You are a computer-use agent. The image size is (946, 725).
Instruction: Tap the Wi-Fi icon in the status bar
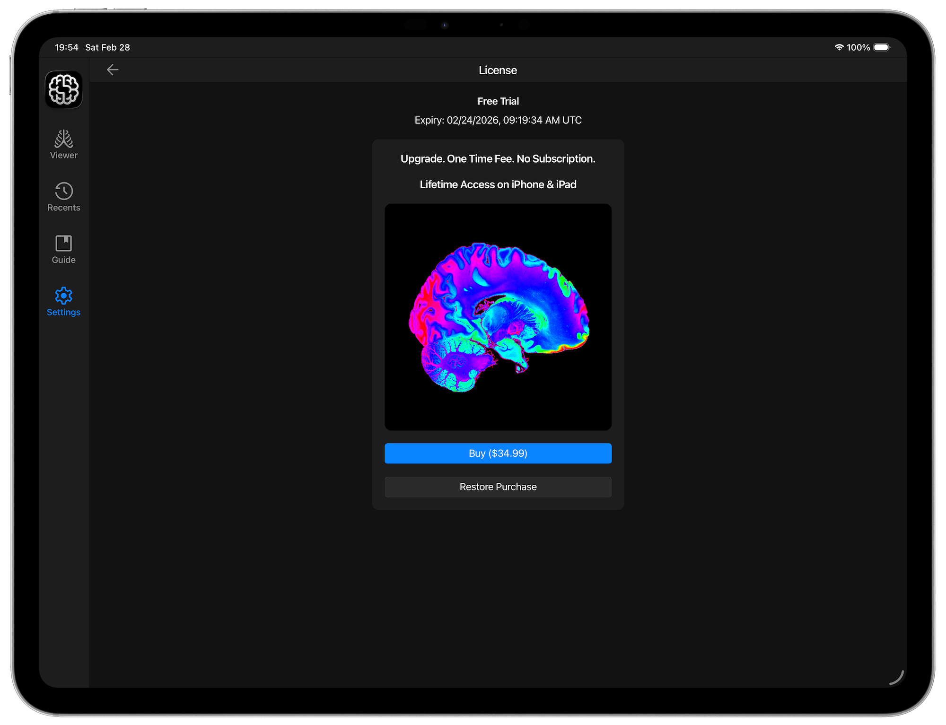pos(839,47)
